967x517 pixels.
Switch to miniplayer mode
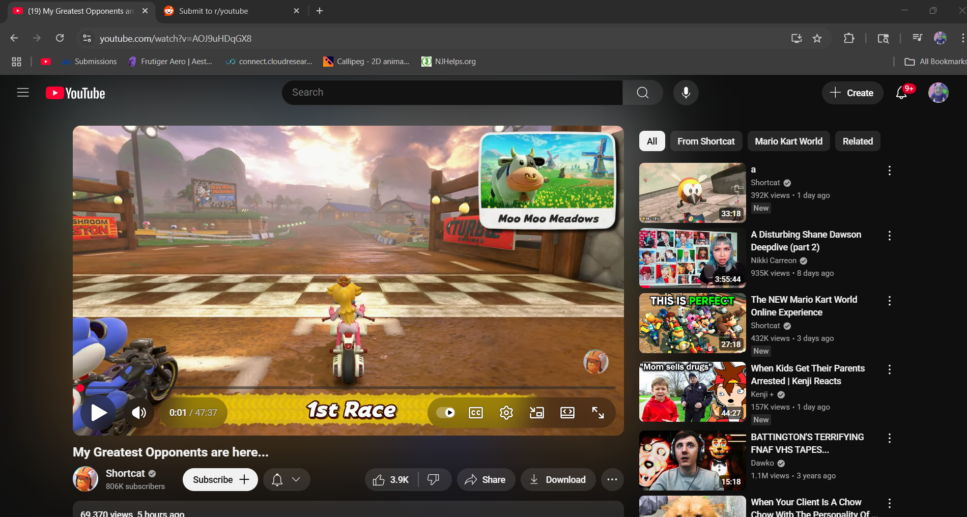coord(537,412)
